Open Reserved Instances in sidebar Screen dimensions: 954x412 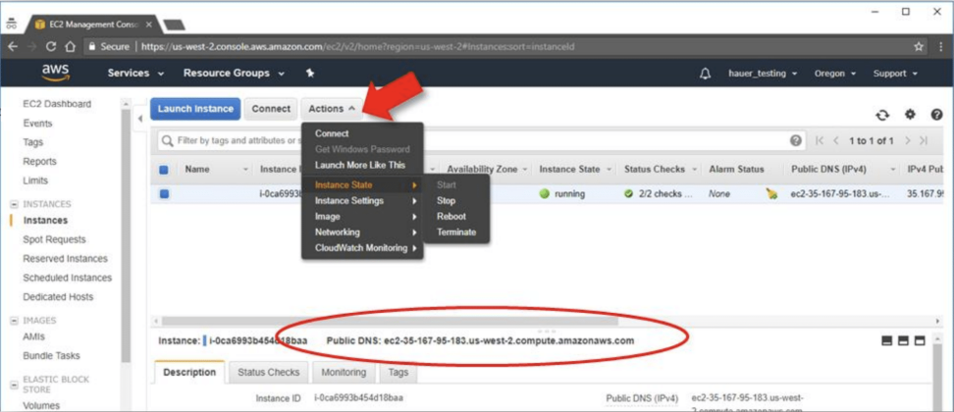tap(65, 258)
